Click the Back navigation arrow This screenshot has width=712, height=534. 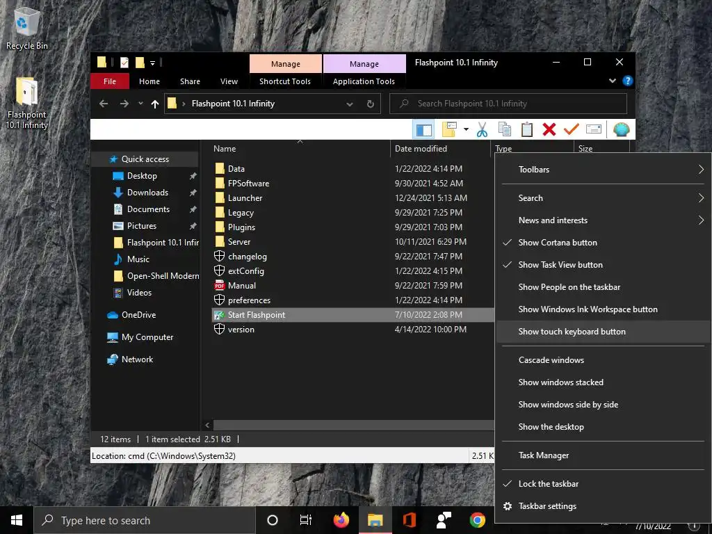tap(104, 104)
